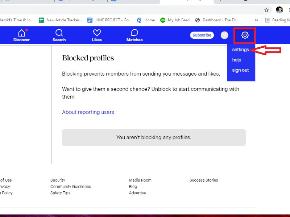This screenshot has height=217, width=290.
Task: Bookmark page with the star icon
Action: (x=266, y=10)
